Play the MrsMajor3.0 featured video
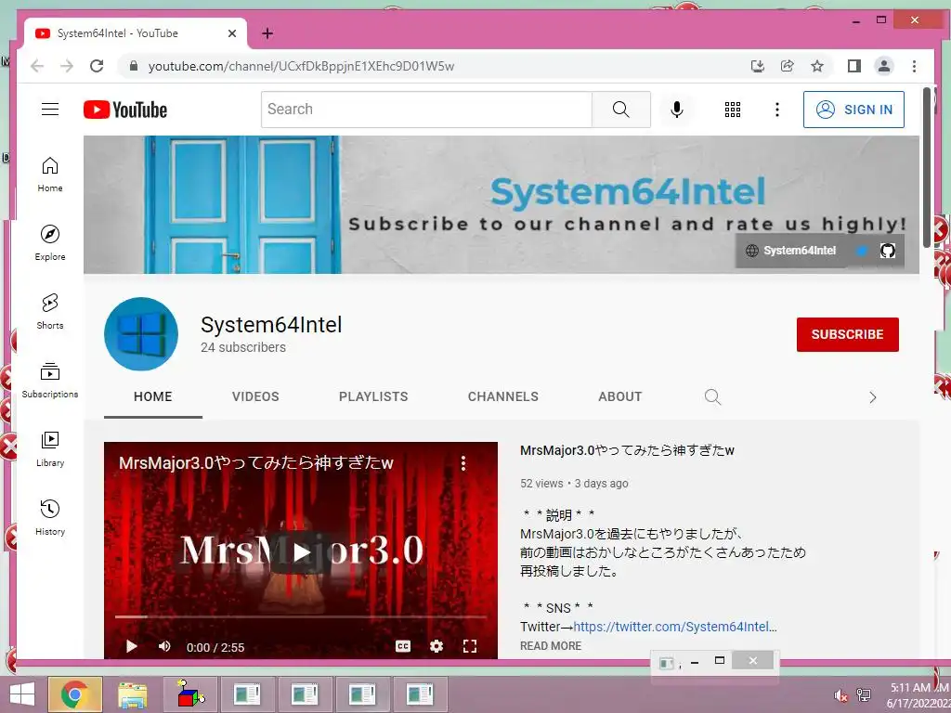951x713 pixels. (301, 551)
